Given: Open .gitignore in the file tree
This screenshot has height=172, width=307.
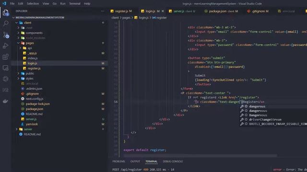Looking at the screenshot, I should (32, 94).
